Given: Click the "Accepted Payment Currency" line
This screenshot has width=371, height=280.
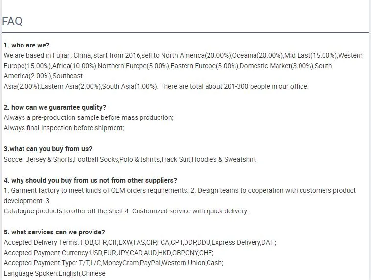Looking at the screenshot, I should click(109, 253).
